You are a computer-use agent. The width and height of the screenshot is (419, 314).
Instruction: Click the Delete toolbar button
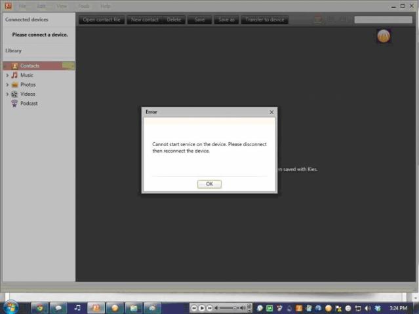174,20
